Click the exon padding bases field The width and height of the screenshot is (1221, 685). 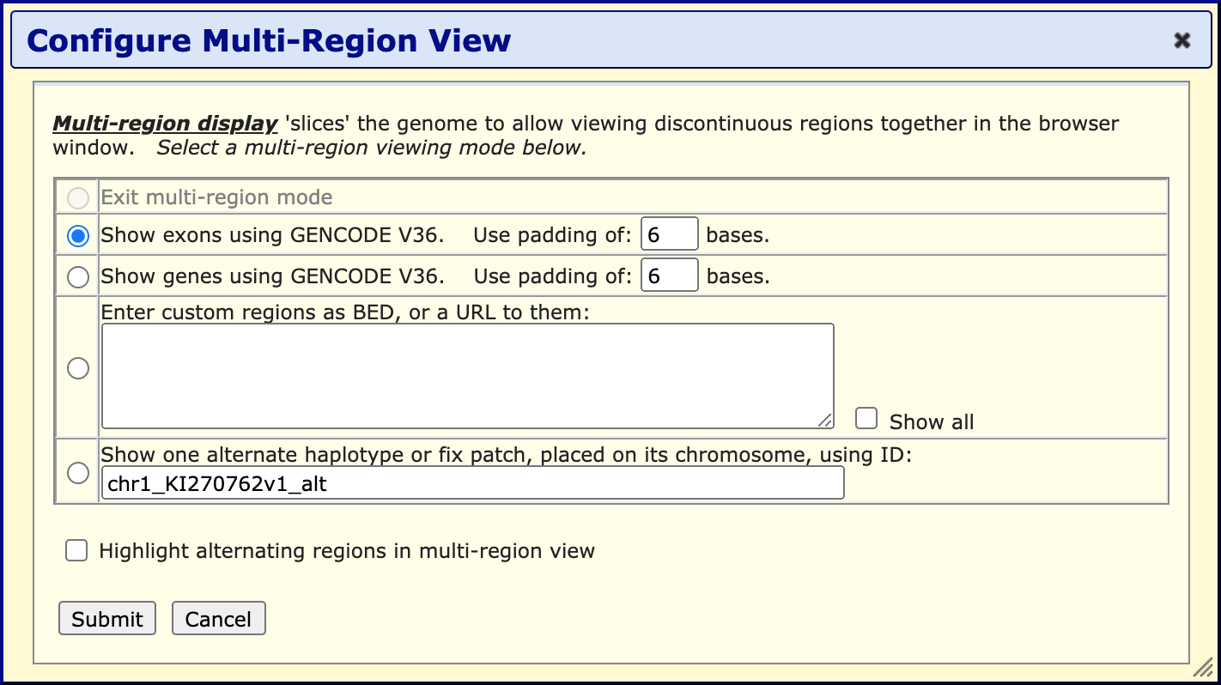click(669, 233)
